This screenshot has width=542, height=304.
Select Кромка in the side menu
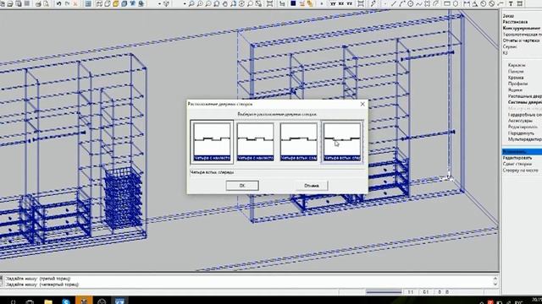coord(516,78)
